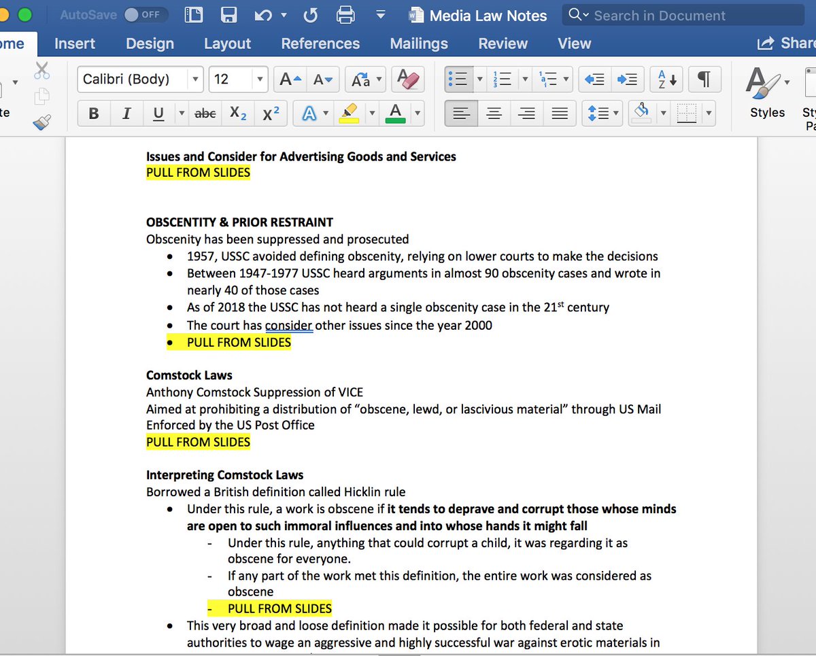The image size is (816, 656).
Task: Toggle the AutoSave switch
Action: coord(145,14)
